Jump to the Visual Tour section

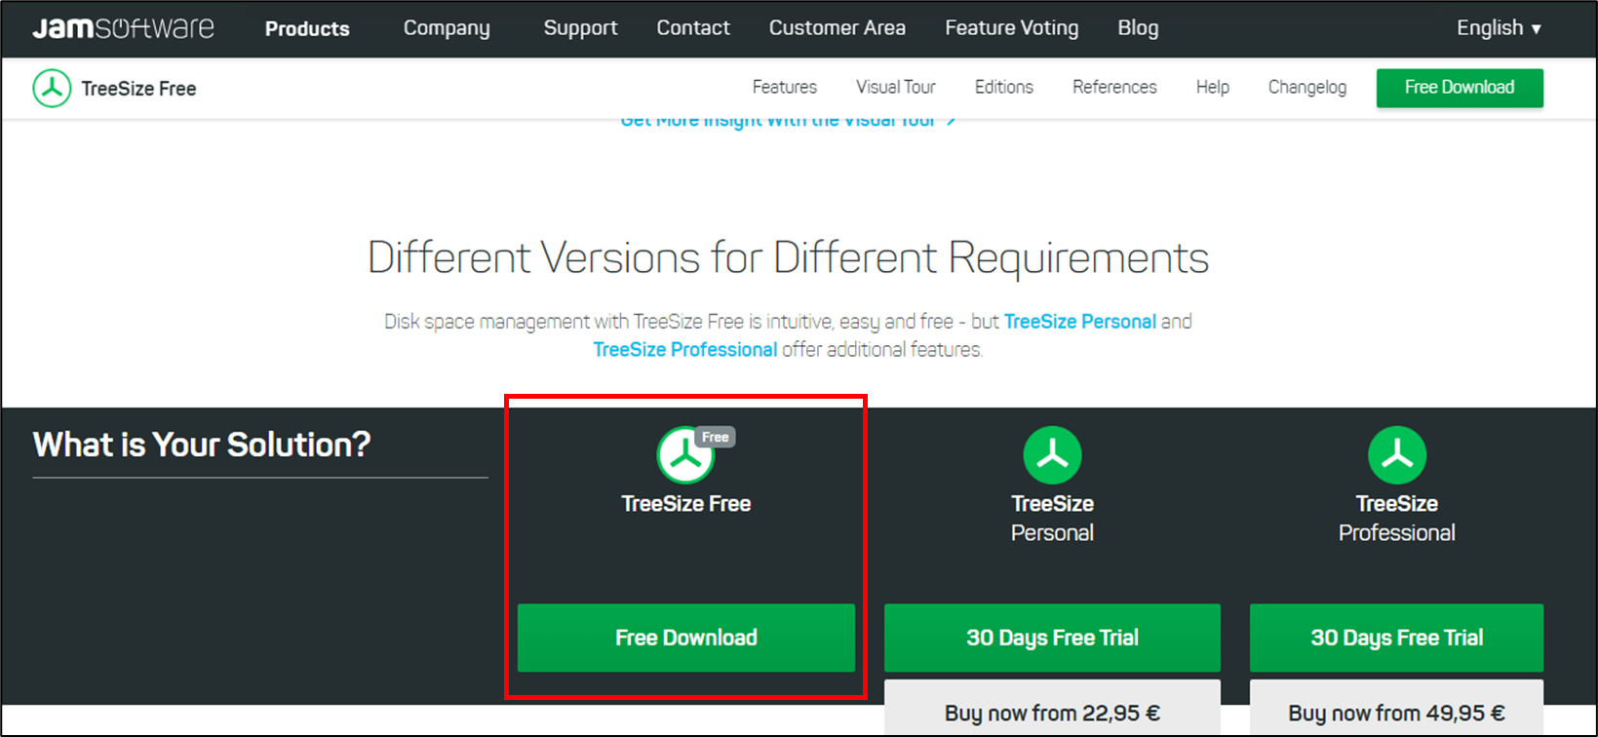[896, 88]
